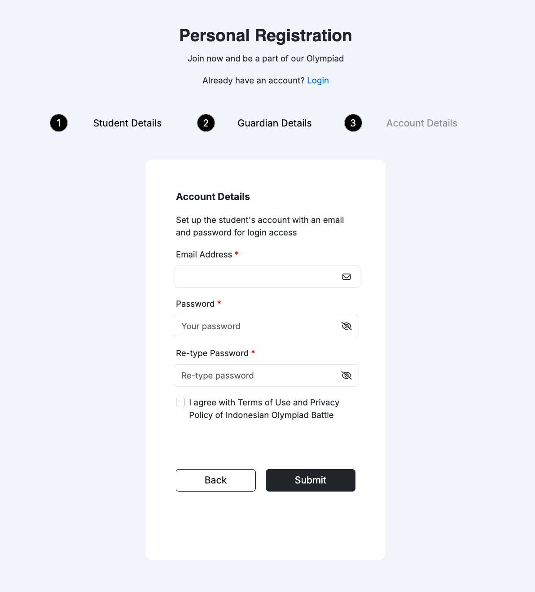Click the Re-type password input field
Viewport: 535px width, 592px height.
coord(256,375)
